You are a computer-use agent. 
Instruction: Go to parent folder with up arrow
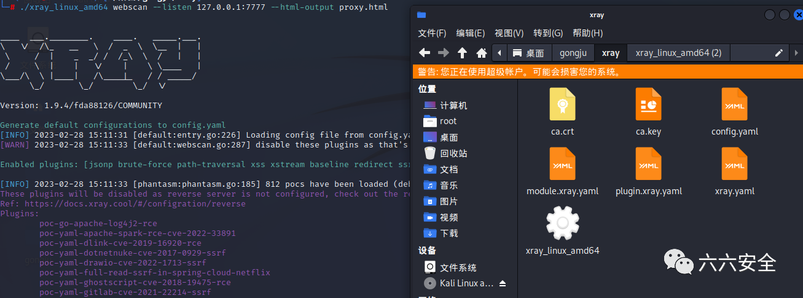tap(463, 52)
